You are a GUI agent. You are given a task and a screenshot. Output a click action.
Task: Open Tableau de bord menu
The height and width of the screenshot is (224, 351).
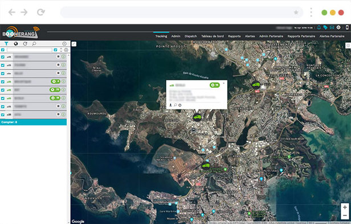[213, 36]
